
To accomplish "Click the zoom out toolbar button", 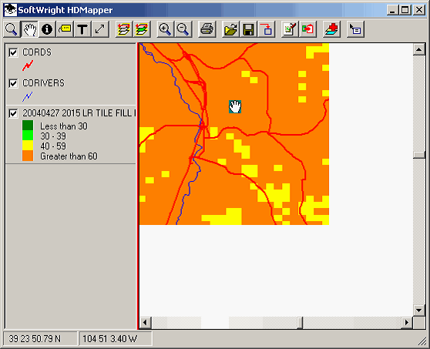I will pyautogui.click(x=183, y=29).
